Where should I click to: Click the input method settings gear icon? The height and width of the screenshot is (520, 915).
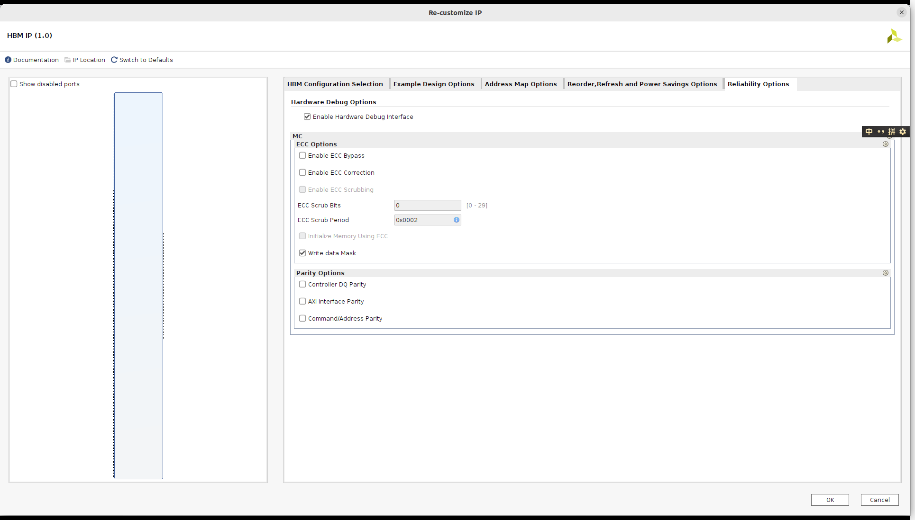point(903,132)
